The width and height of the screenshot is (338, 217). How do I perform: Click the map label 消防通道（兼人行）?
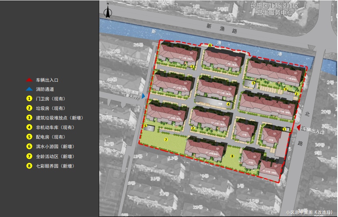[131, 94]
